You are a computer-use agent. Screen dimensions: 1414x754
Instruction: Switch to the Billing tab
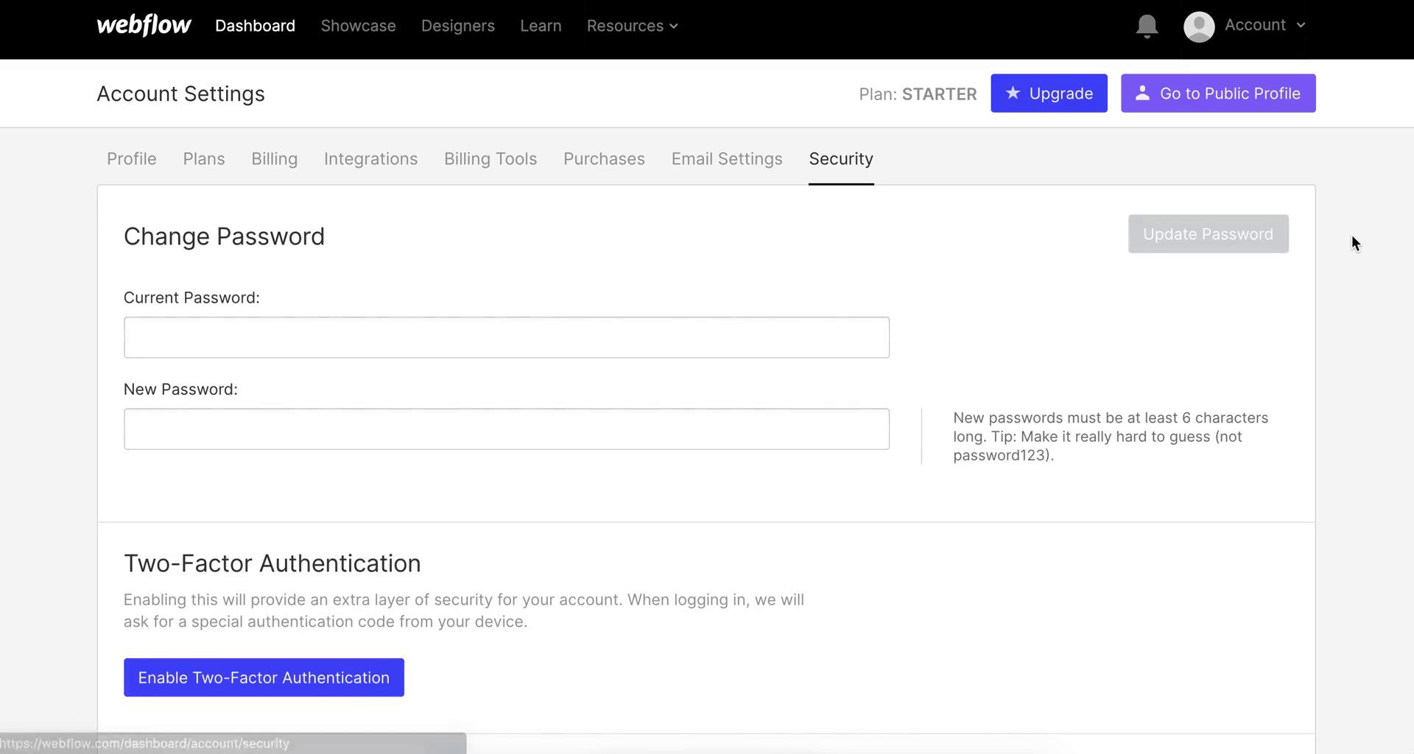coord(274,159)
